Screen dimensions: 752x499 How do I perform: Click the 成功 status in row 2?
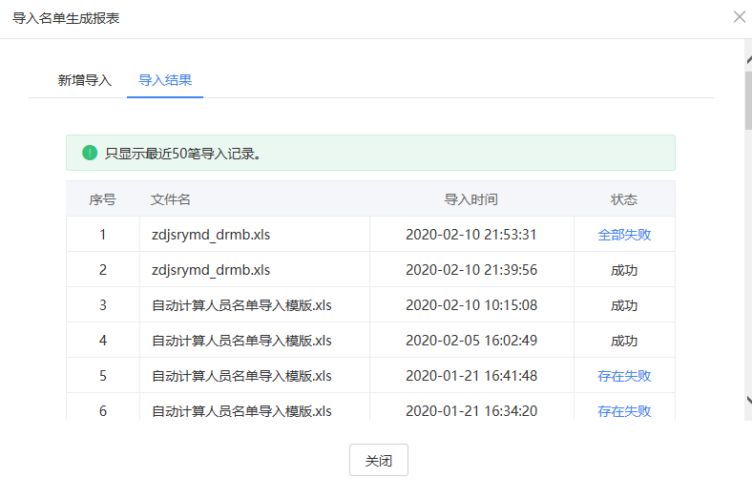click(624, 270)
